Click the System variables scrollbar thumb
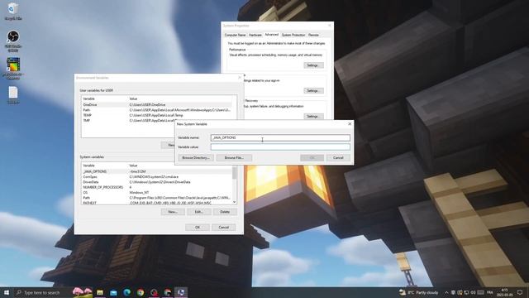Image resolution: width=529 pixels, height=298 pixels. coord(235,173)
